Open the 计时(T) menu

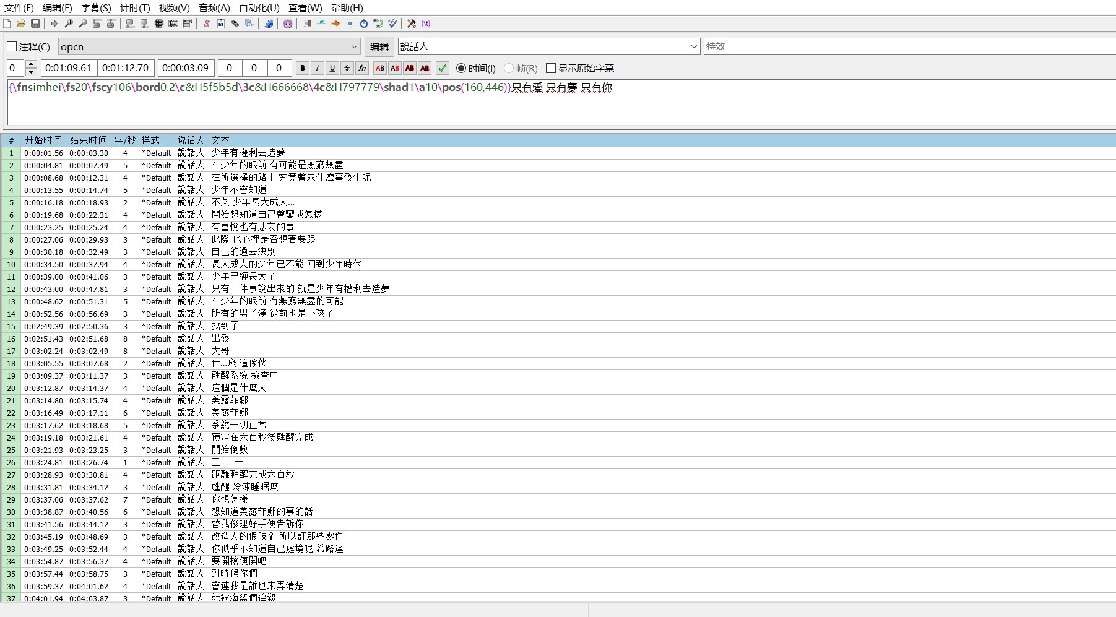[135, 8]
